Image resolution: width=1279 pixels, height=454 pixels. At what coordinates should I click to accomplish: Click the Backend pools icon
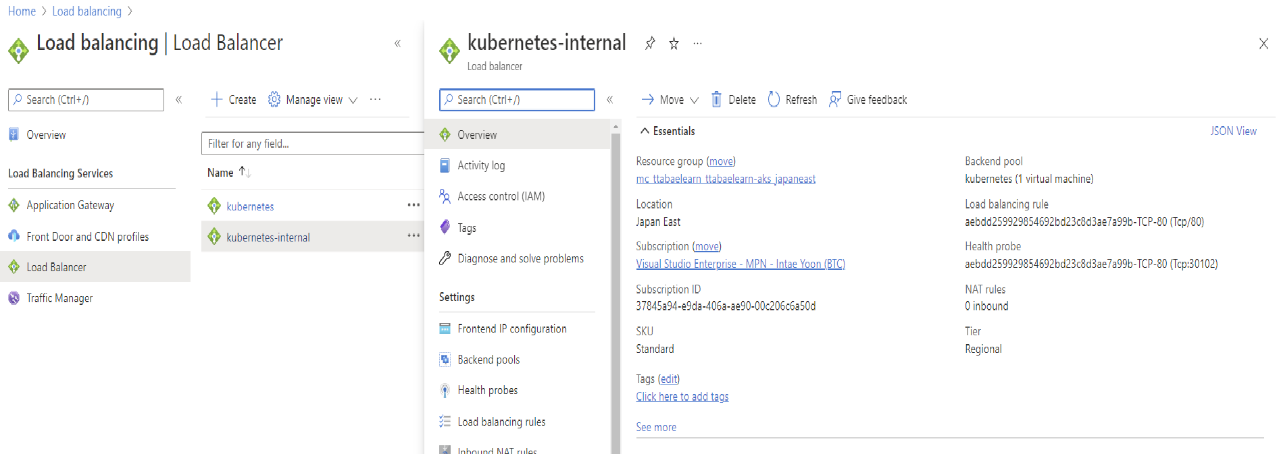tap(445, 360)
